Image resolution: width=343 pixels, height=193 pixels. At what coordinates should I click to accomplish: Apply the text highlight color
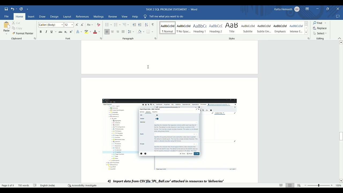(x=86, y=32)
